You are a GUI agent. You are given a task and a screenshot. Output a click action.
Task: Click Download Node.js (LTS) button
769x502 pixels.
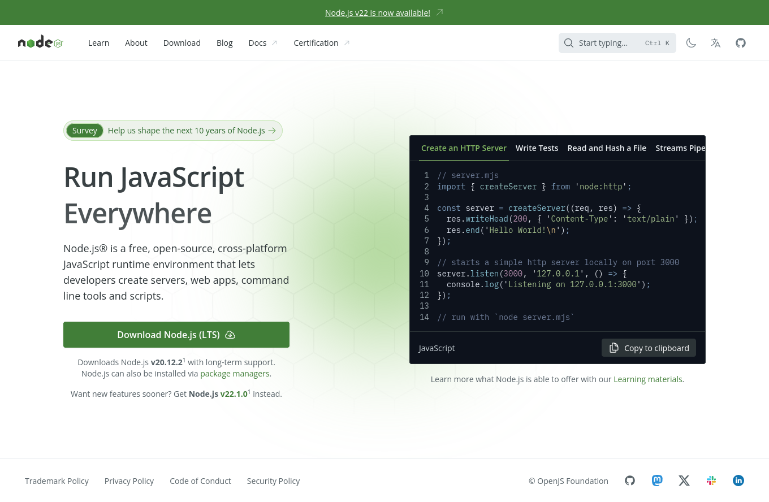pyautogui.click(x=176, y=335)
